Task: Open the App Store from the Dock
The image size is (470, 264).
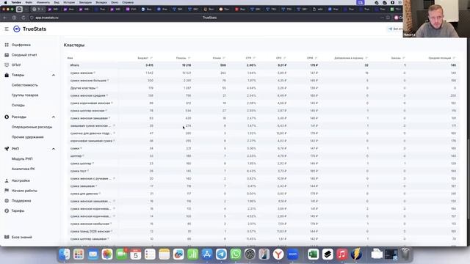Action: 207,254
